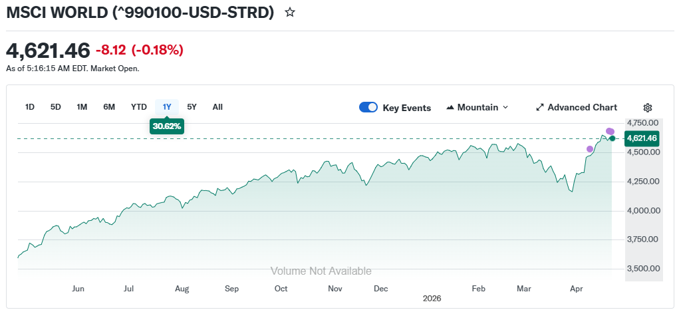This screenshot has height=310, width=683.
Task: Switch to 5D time range
Action: [x=56, y=107]
